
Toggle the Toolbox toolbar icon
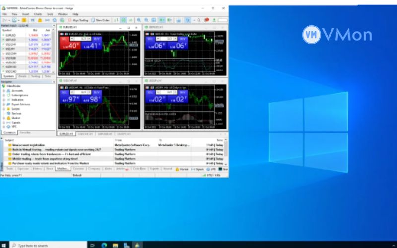pos(47,20)
